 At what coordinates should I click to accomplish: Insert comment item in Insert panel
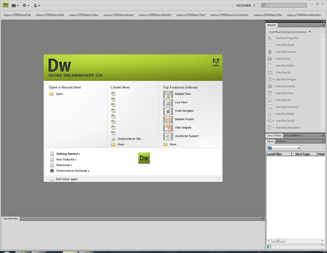click(283, 107)
